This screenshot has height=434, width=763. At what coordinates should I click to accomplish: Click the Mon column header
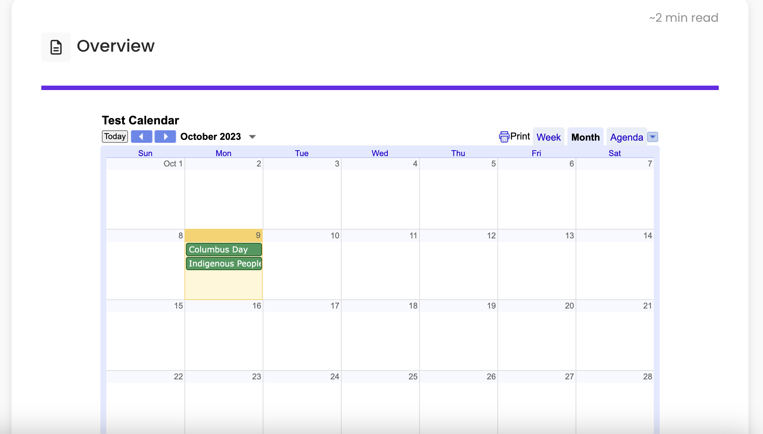[x=224, y=153]
